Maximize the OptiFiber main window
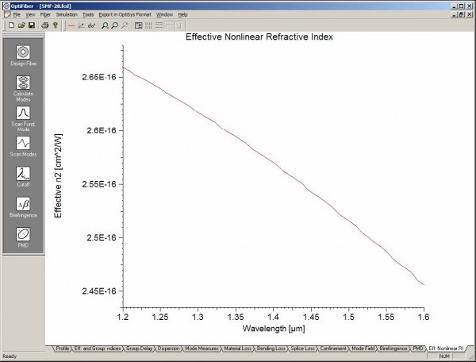 coord(462,6)
